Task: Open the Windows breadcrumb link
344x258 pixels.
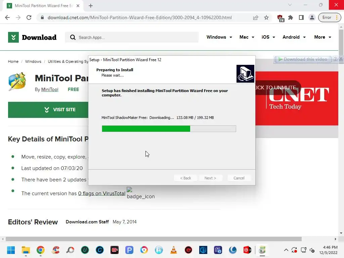Action: click(x=33, y=61)
